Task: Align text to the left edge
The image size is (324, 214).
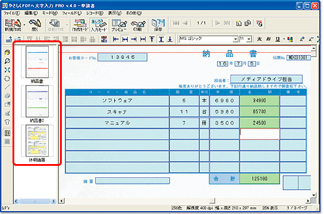Action: click(116, 39)
